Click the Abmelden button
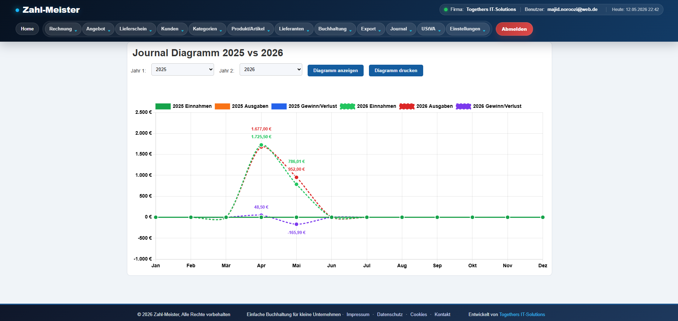Viewport: 678px width, 321px height. point(514,29)
